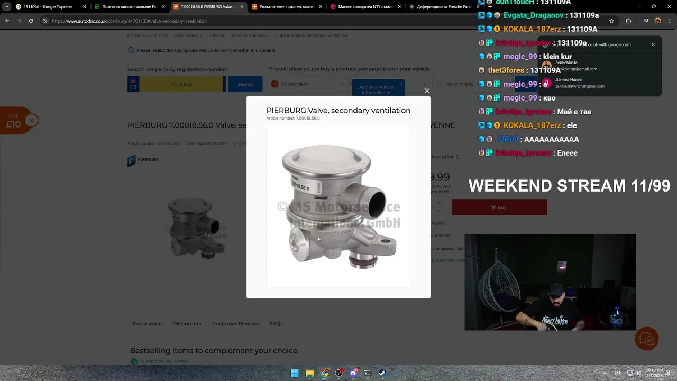This screenshot has height=381, width=677.
Task: Click the small valve product thumbnail
Action: (x=196, y=228)
